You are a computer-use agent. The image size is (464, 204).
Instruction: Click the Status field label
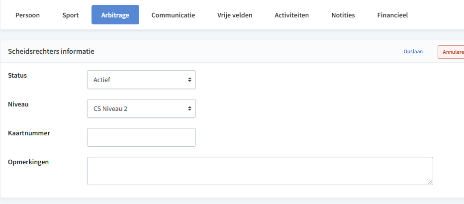pos(17,76)
